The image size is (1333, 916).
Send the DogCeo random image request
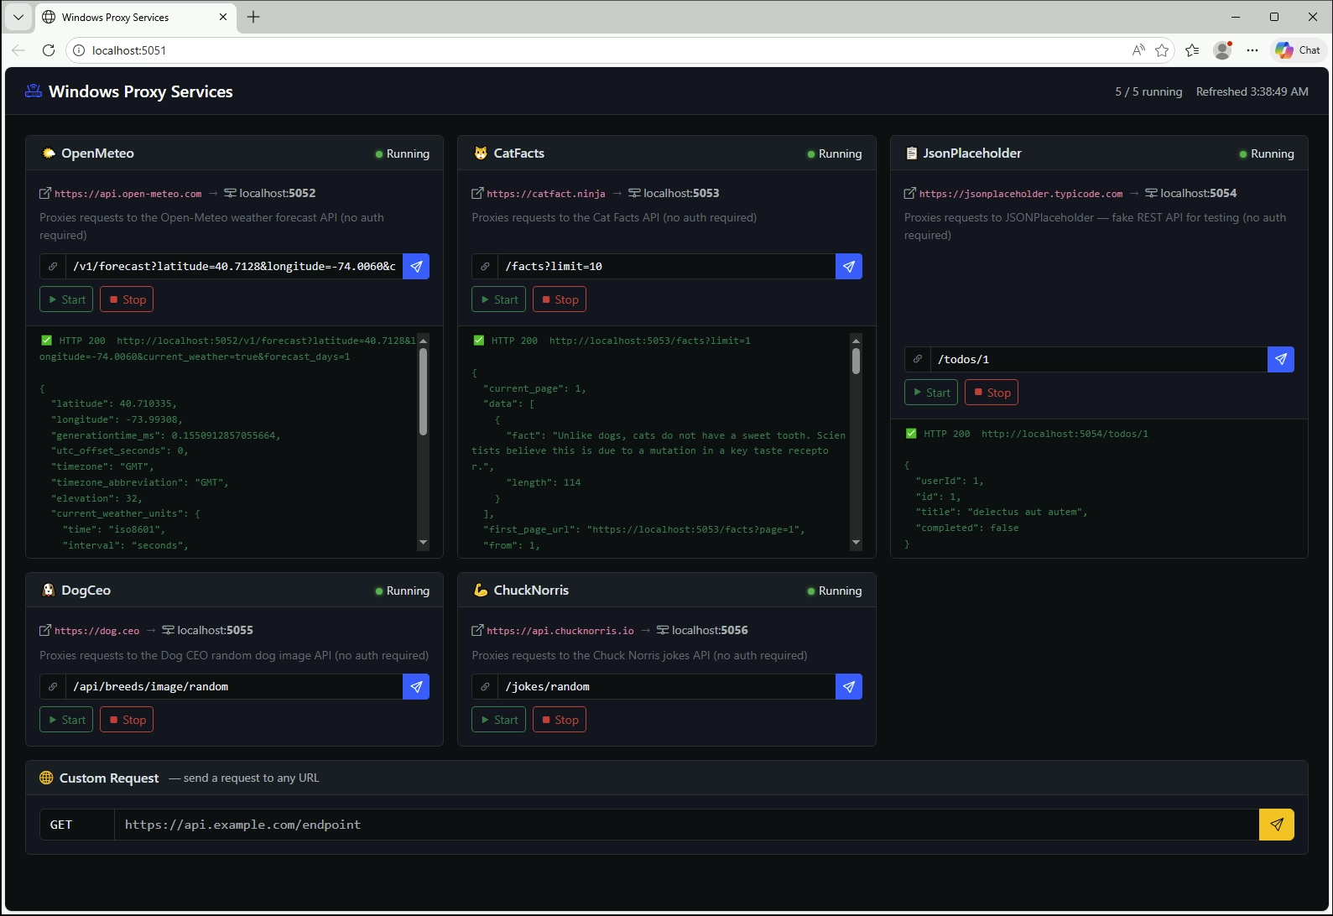(416, 687)
